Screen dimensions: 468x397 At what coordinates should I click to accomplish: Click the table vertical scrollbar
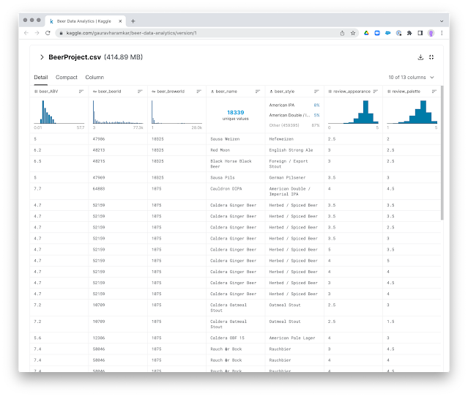(442, 152)
